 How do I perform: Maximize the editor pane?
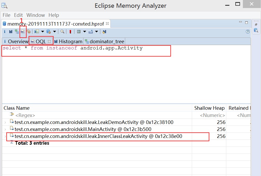tap(246, 23)
